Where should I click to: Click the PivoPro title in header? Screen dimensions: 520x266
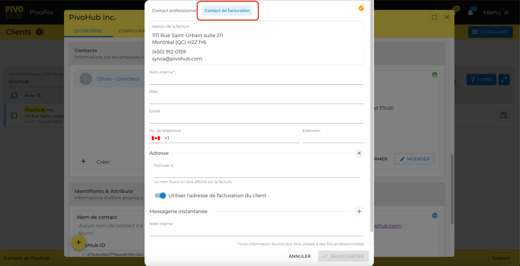coord(41,12)
